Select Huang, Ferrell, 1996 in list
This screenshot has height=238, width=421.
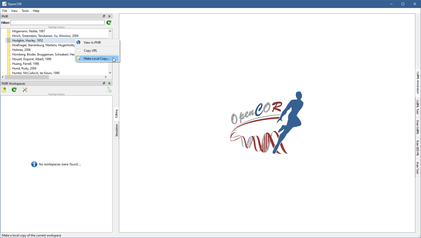(x=25, y=64)
